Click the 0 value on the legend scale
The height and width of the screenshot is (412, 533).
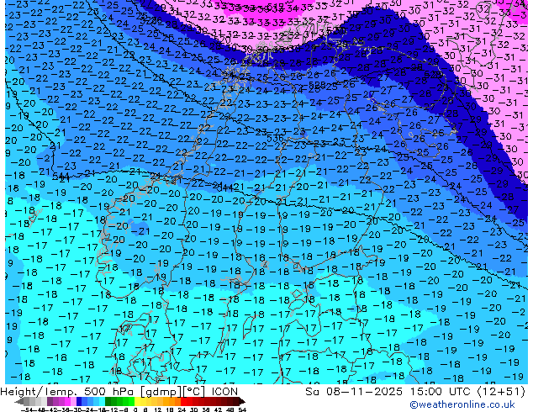click(135, 410)
